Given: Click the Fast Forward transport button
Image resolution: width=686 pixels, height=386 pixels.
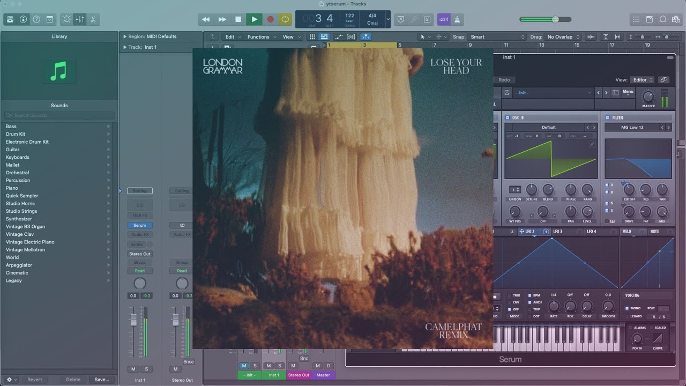Looking at the screenshot, I should click(x=222, y=19).
